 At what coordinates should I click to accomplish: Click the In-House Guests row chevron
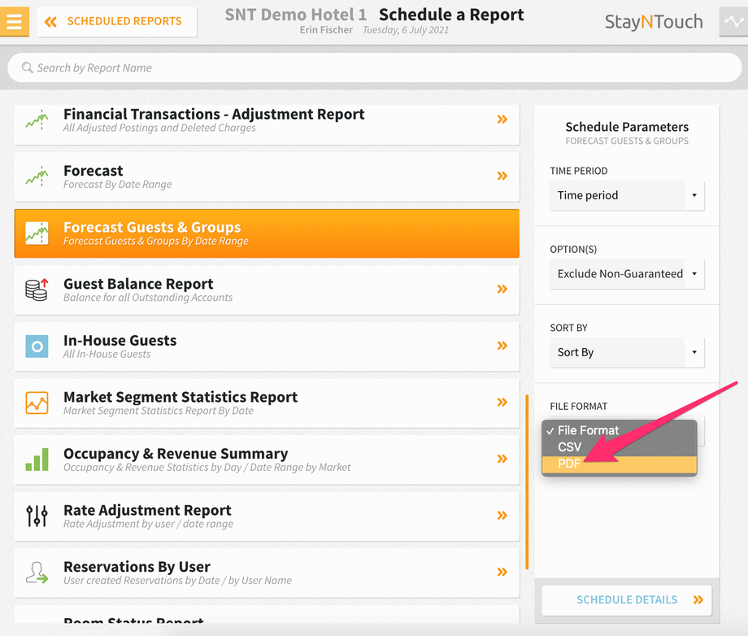click(502, 346)
